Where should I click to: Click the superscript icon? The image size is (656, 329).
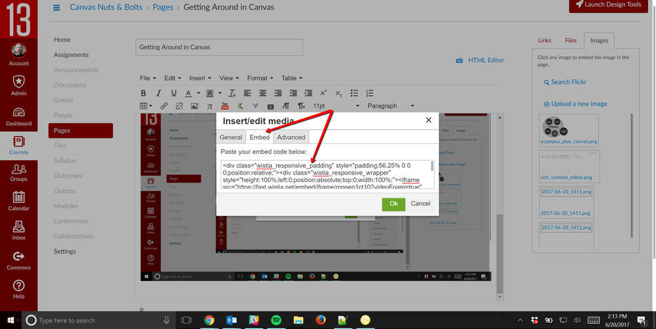[323, 93]
